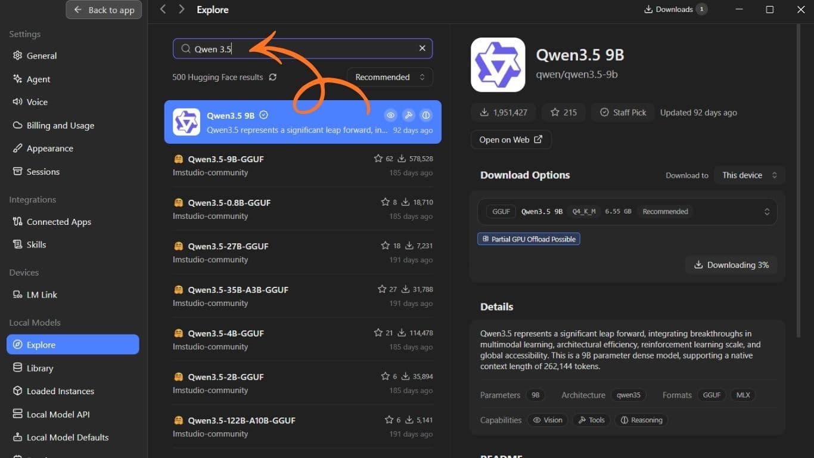Viewport: 814px width, 458px height.
Task: Click the Qwen logo in the selected result
Action: (186, 122)
